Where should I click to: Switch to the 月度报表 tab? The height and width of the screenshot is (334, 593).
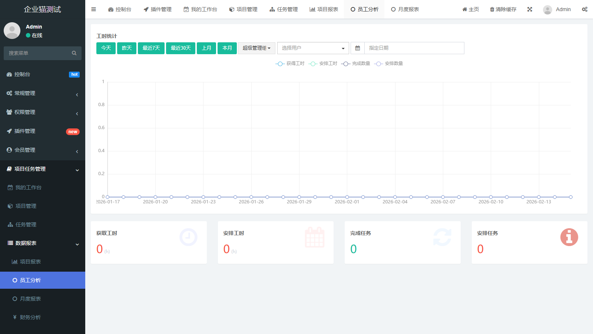click(405, 9)
